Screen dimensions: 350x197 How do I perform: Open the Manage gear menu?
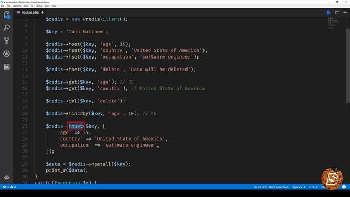[7, 177]
